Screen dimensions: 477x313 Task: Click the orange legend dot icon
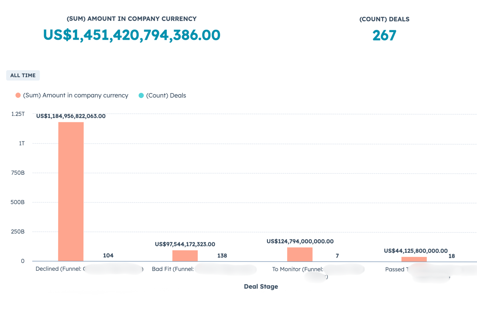pos(17,95)
